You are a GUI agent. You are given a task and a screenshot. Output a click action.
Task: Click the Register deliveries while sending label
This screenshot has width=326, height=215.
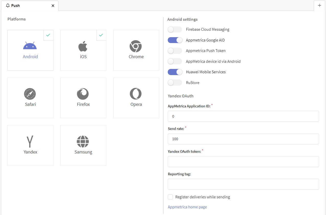coord(203,197)
